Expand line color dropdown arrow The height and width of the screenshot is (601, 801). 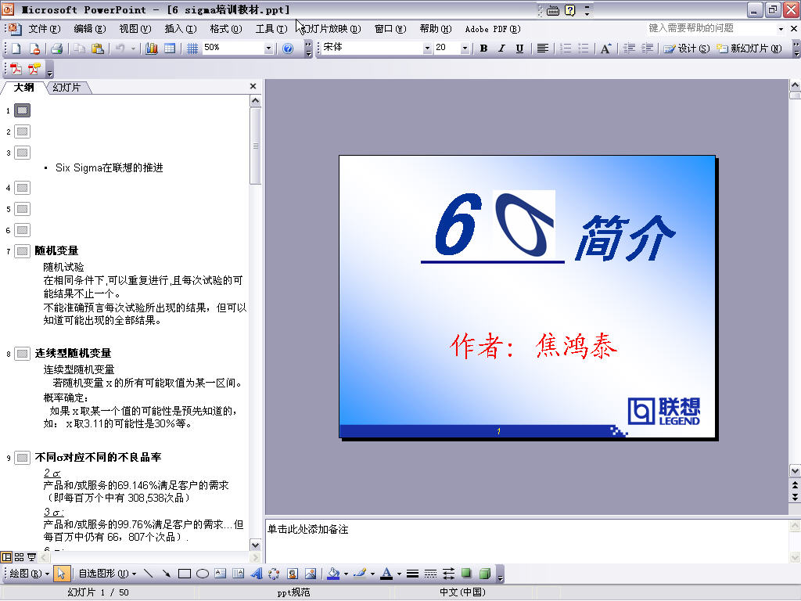click(372, 574)
